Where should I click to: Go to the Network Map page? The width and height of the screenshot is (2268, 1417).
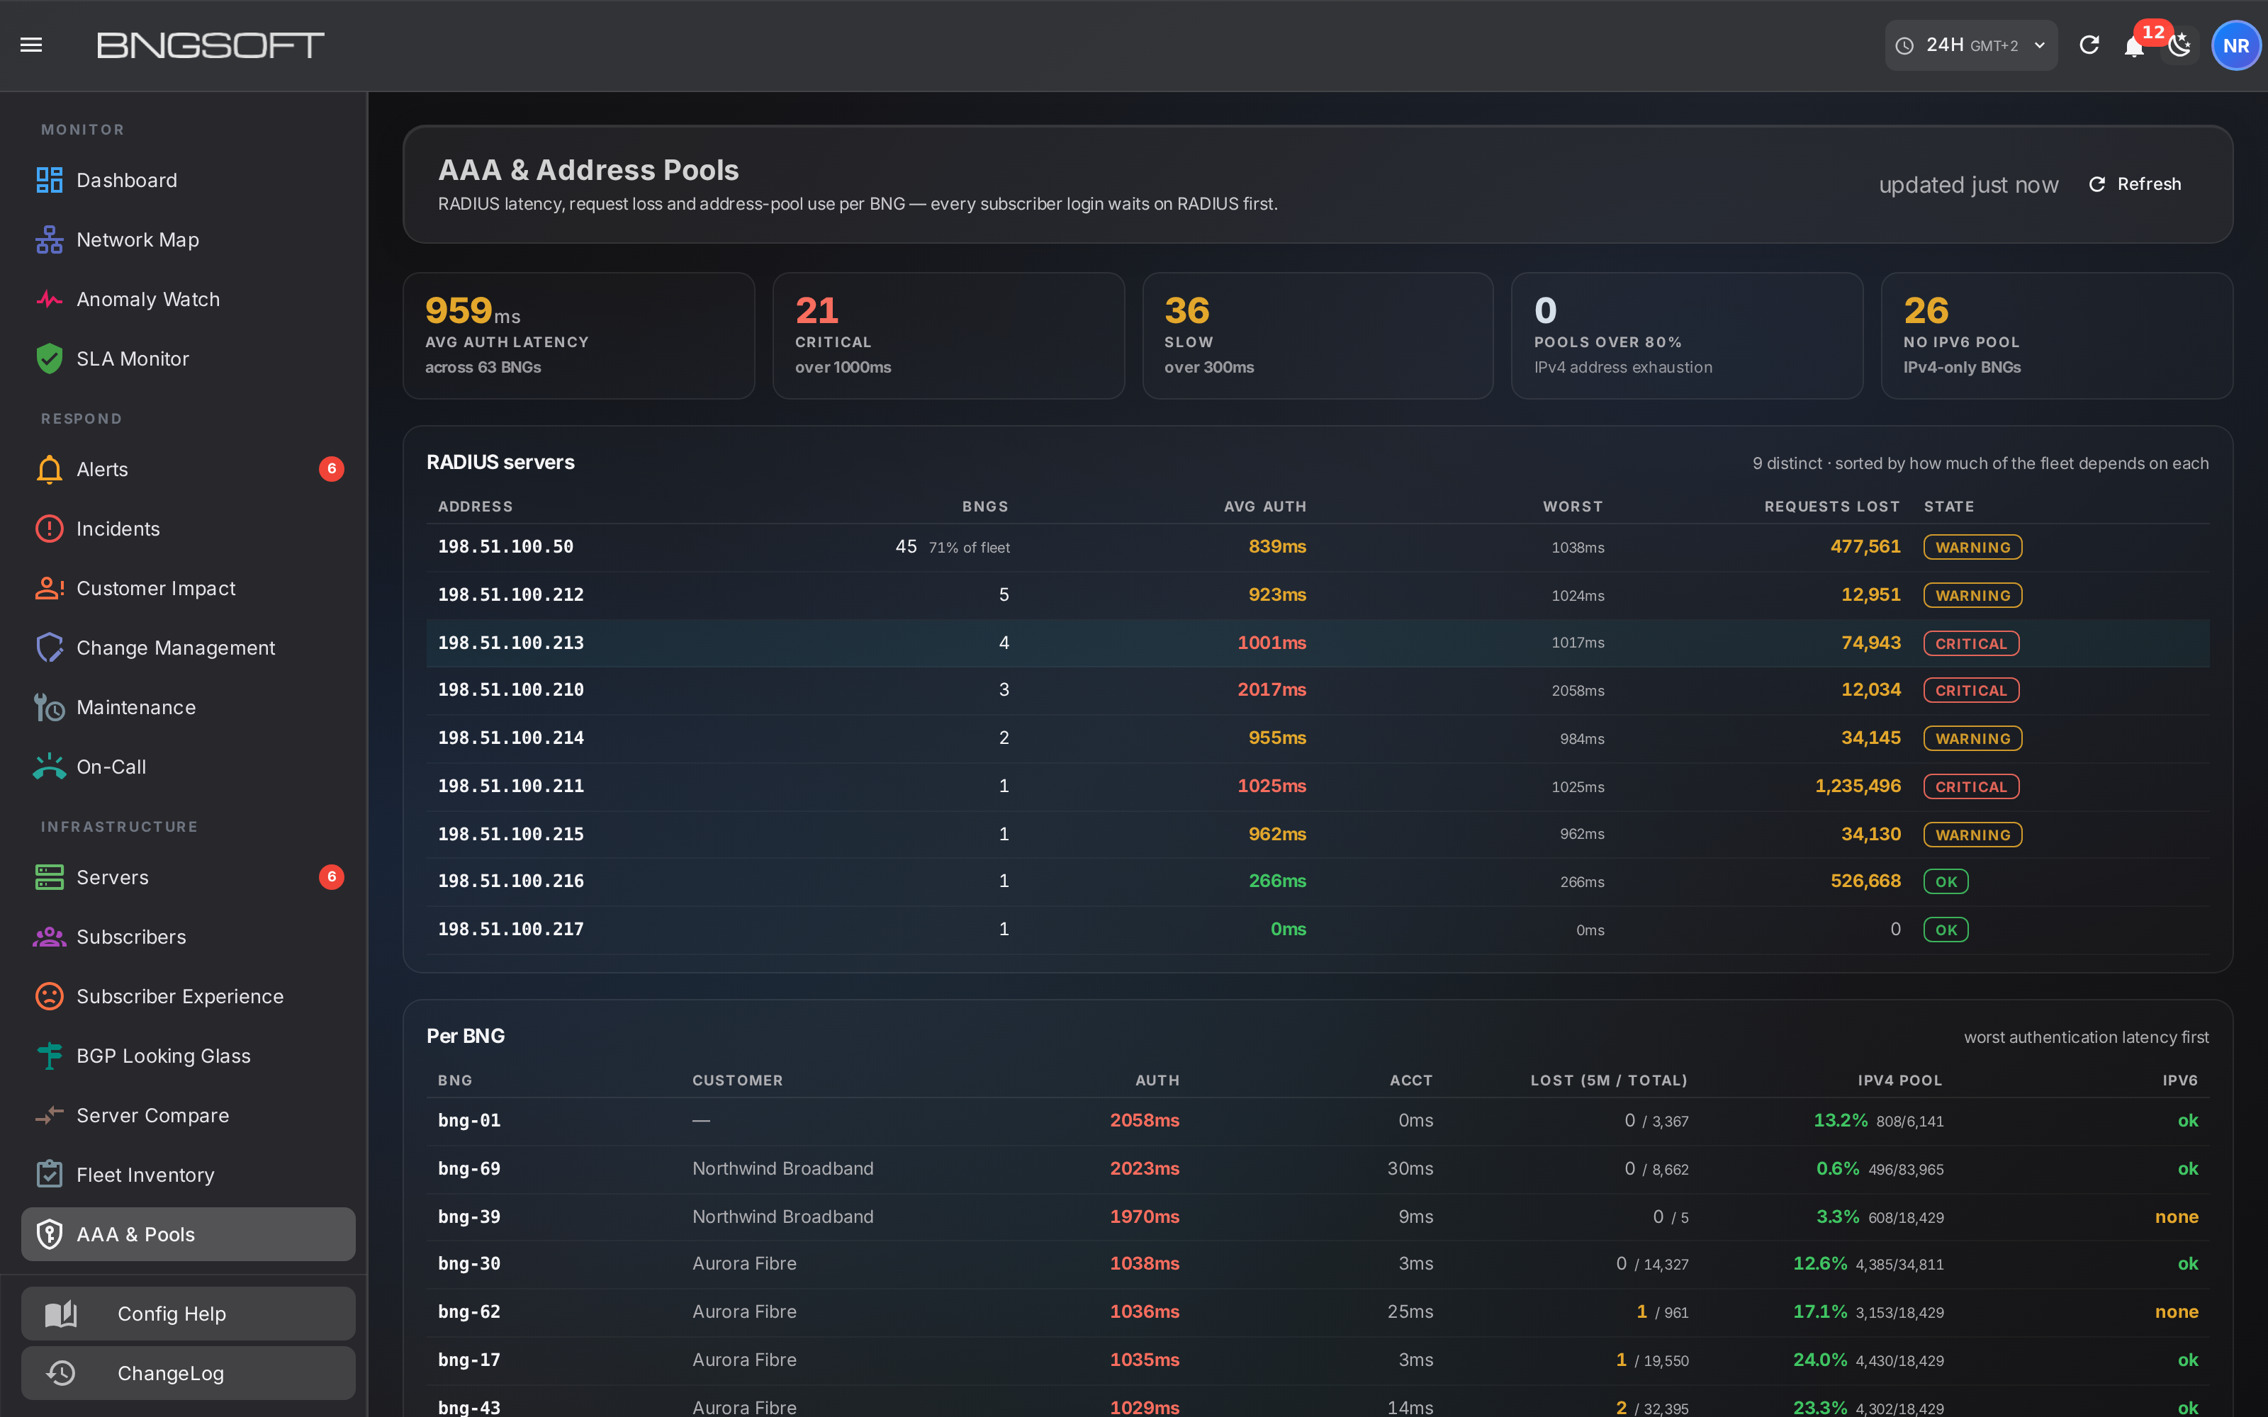(x=187, y=240)
